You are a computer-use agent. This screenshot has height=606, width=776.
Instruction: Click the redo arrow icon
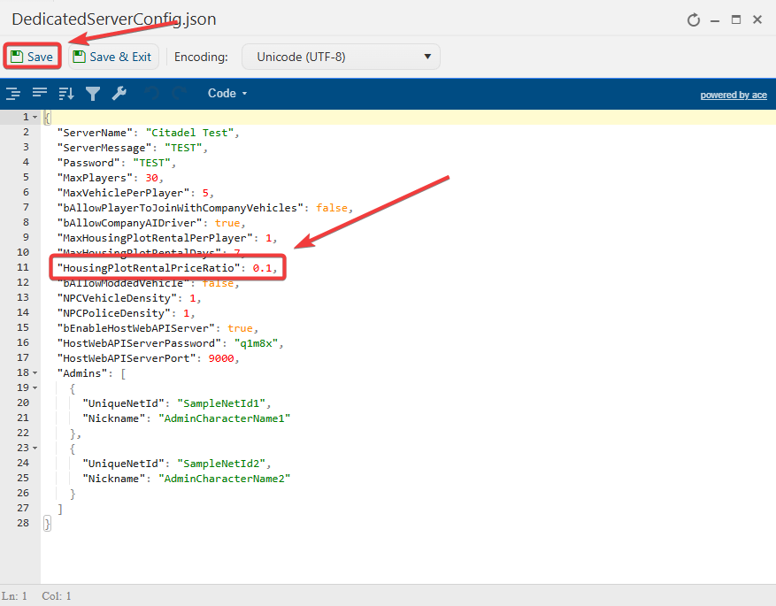coord(179,93)
